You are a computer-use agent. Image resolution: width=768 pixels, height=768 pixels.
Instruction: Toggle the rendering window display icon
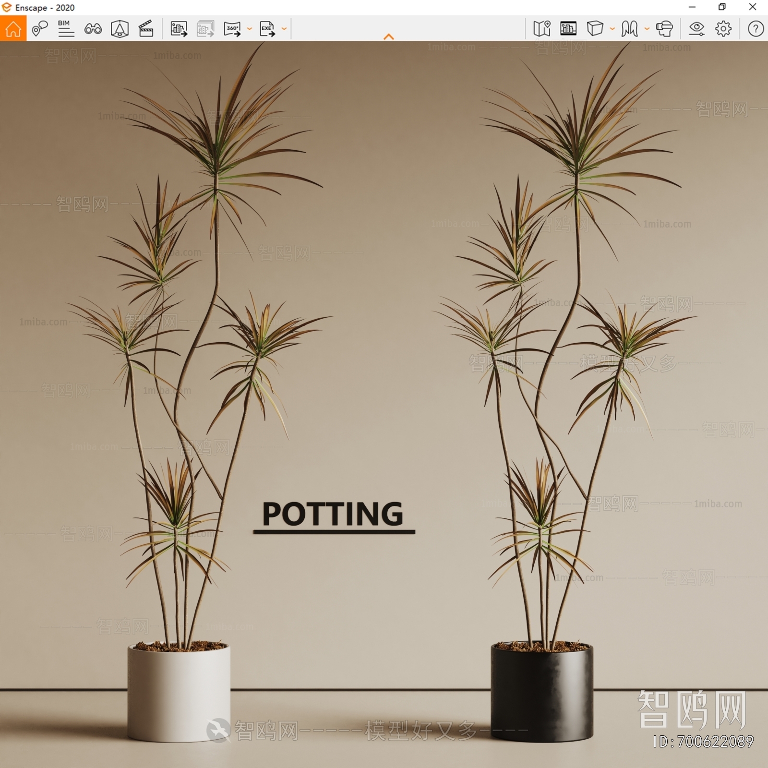[568, 29]
